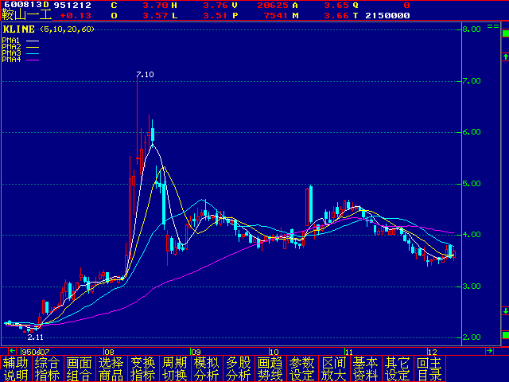Click 选择商品 to choose a stock

[111, 368]
